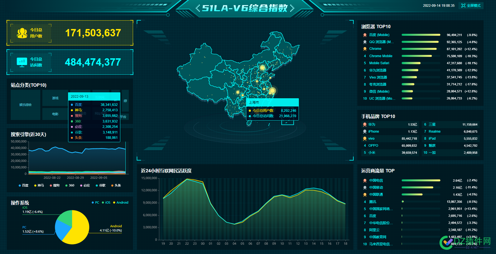The width and height of the screenshot is (496, 254).
Task: Open the Mobile Safari browser row
Action: pyautogui.click(x=420, y=63)
